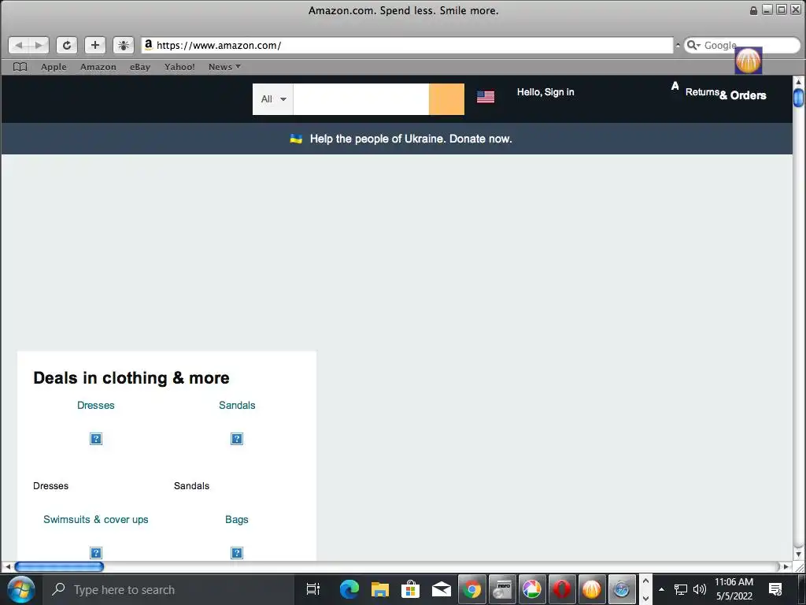This screenshot has width=806, height=605.
Task: Click the horizontal scrollbar left arrow
Action: 8,566
